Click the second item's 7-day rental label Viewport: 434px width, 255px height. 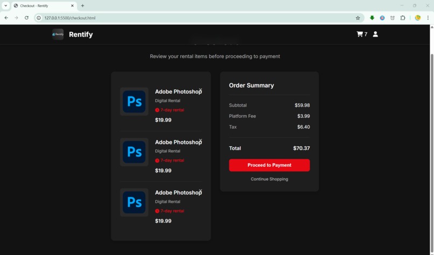(x=170, y=160)
